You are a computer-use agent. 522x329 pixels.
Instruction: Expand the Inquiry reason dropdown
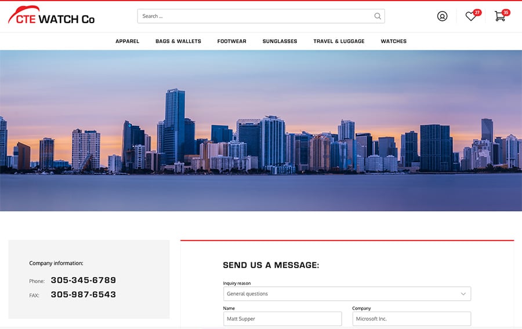346,294
